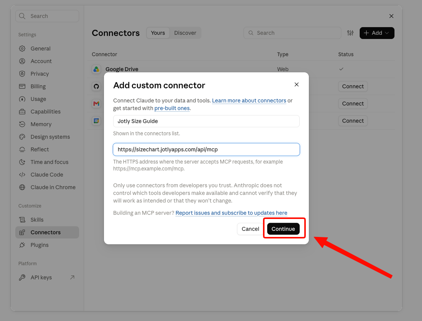Click the Design systems palette icon

22,137
